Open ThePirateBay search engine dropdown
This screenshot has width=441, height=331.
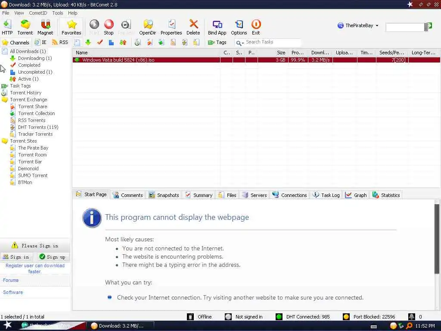(358, 25)
